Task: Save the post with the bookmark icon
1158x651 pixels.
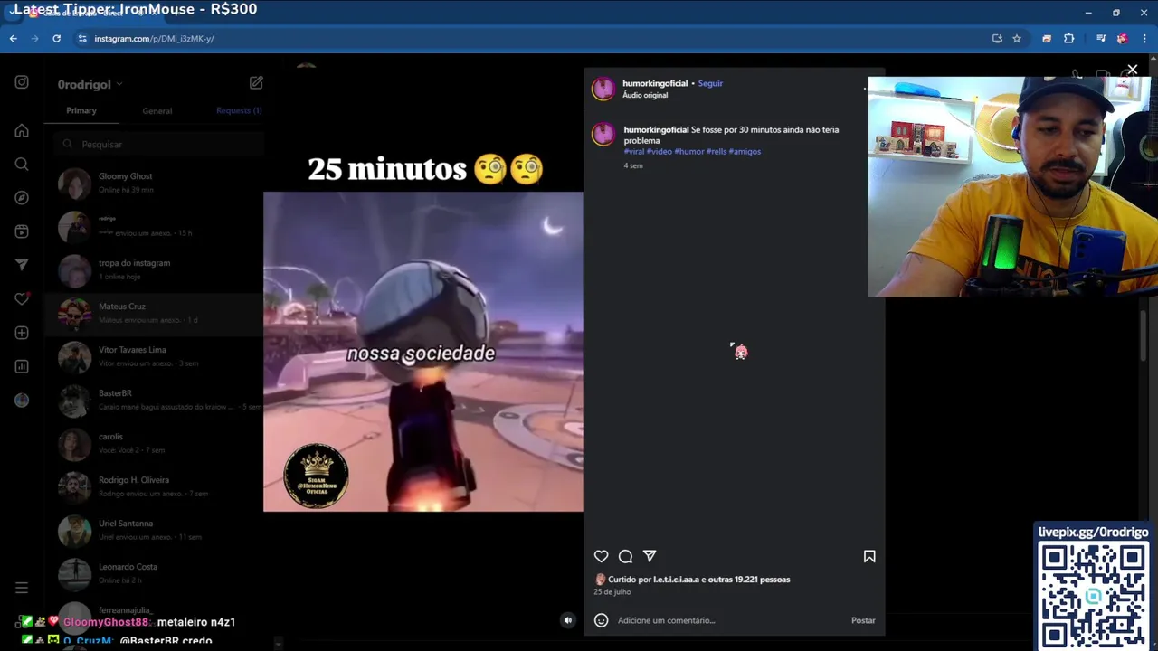Action: (x=869, y=556)
